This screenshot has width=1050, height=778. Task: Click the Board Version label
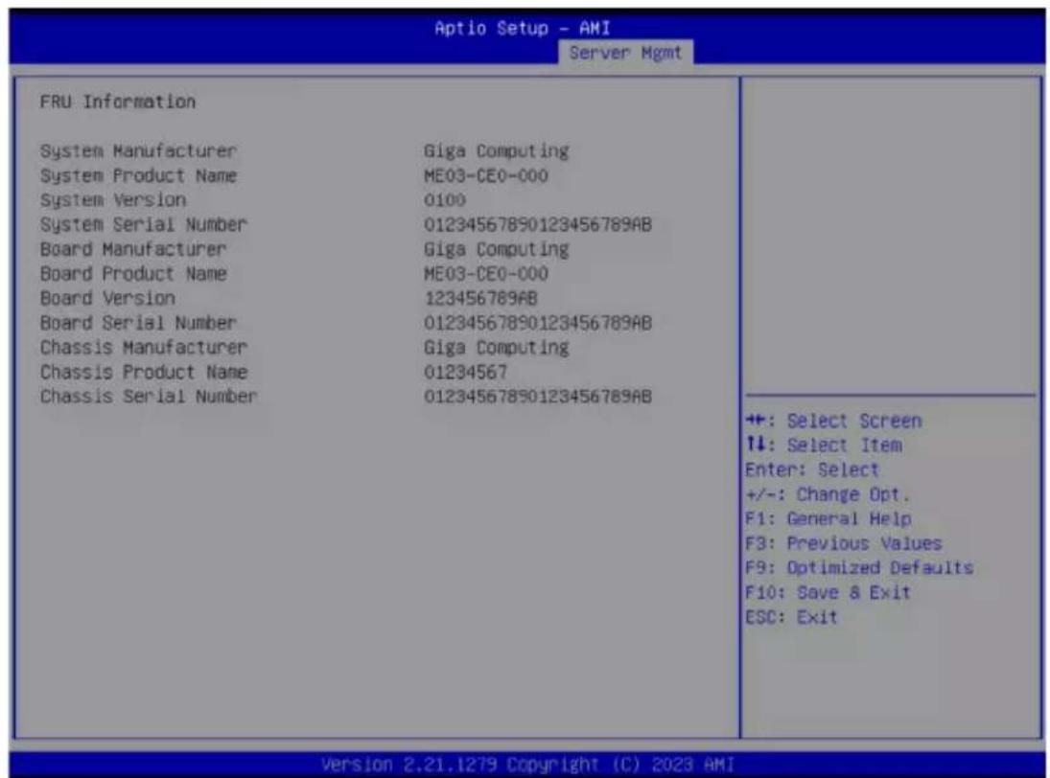[x=107, y=298]
